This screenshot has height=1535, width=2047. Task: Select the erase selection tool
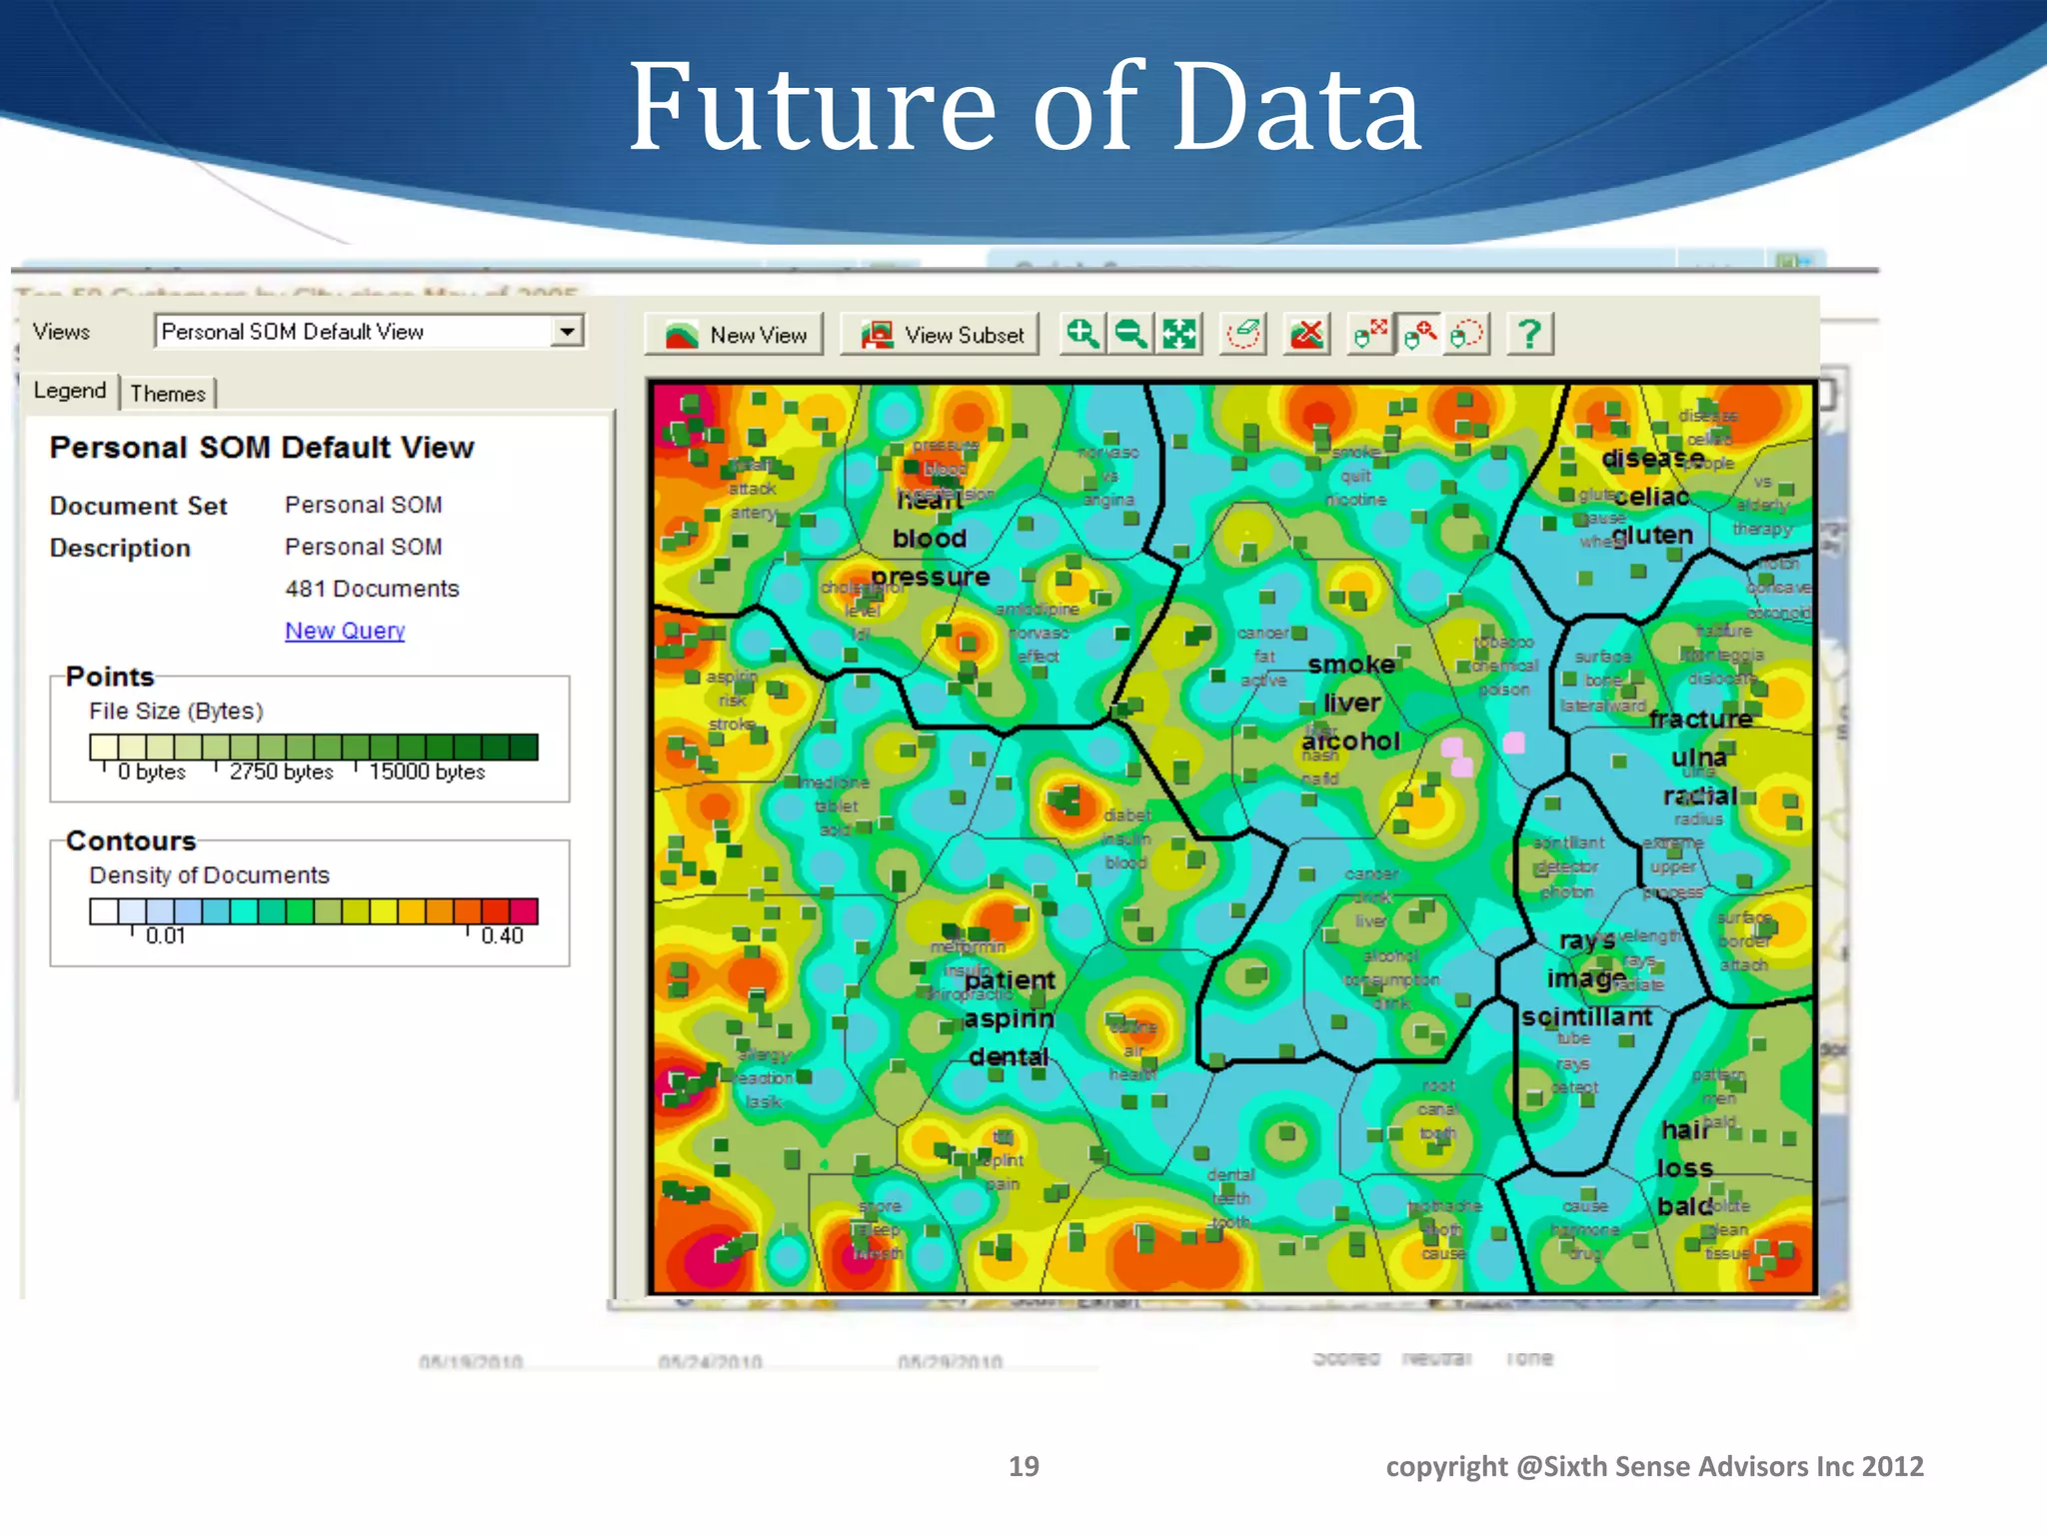pos(1243,334)
